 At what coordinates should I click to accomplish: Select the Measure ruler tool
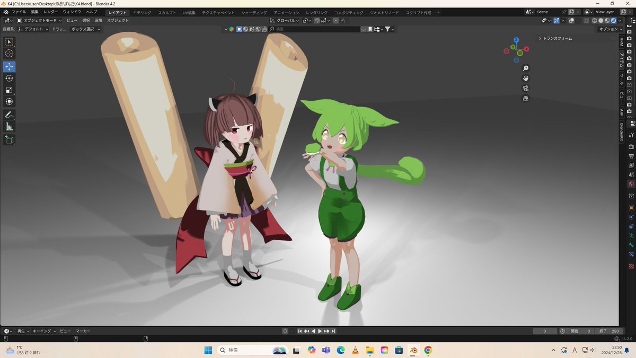pos(9,127)
